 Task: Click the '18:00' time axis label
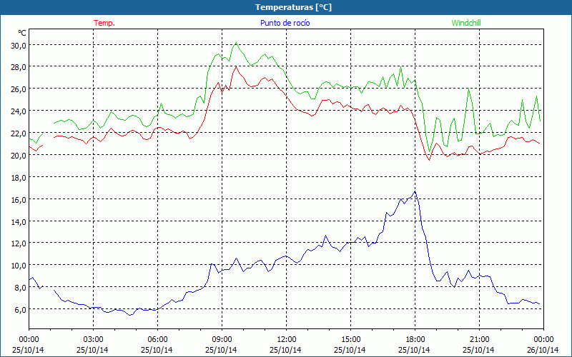415,340
